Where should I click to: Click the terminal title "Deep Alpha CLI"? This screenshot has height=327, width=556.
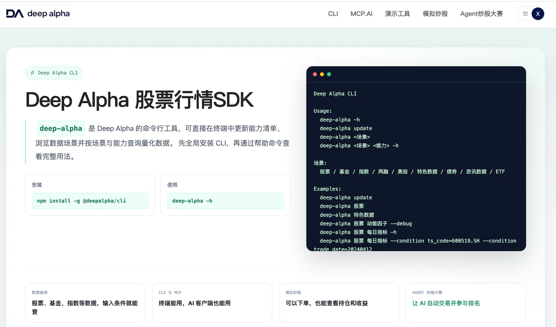[x=335, y=94]
